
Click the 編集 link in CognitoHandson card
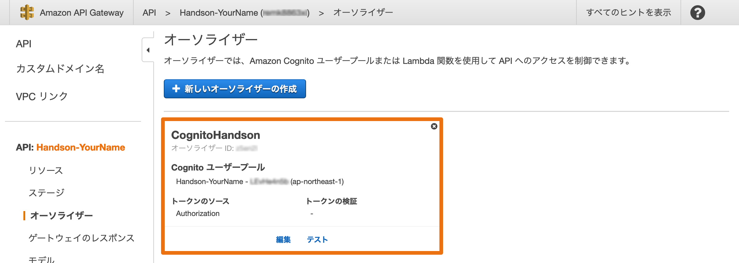283,239
